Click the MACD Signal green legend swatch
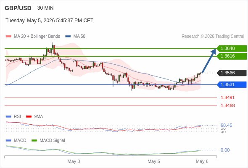Image resolution: width=248 pixels, height=168 pixels. [x=34, y=141]
